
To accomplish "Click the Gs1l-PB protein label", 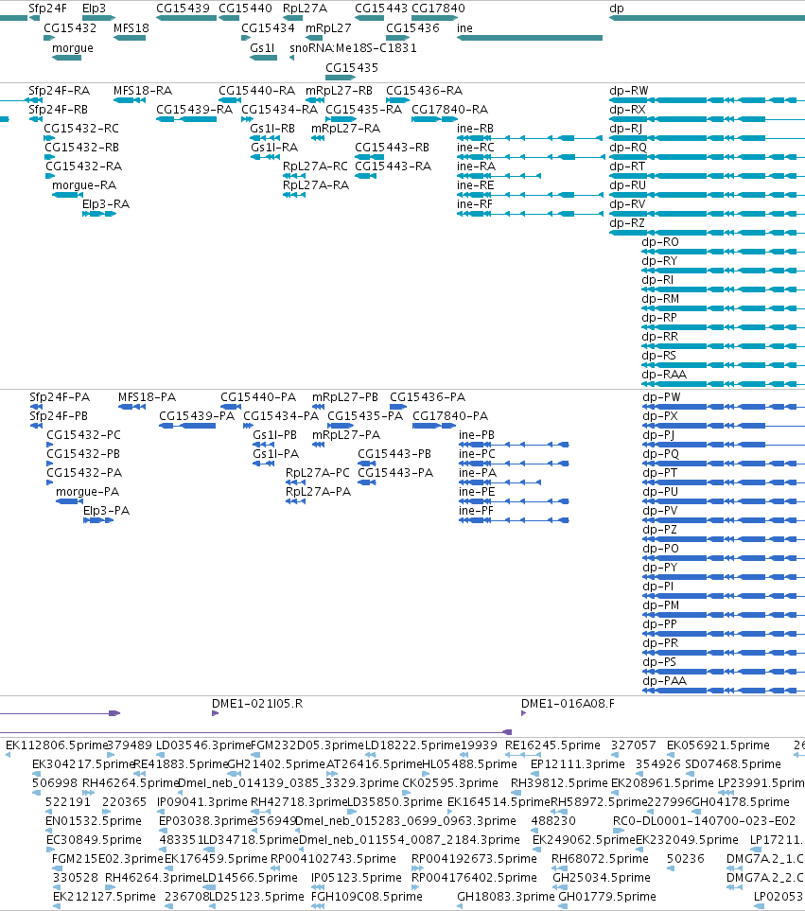I will pyautogui.click(x=274, y=435).
